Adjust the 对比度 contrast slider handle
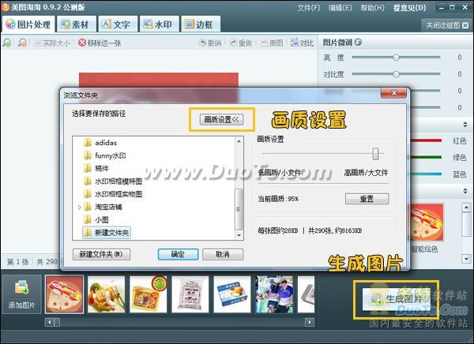Image resolution: width=474 pixels, height=344 pixels. [x=396, y=74]
